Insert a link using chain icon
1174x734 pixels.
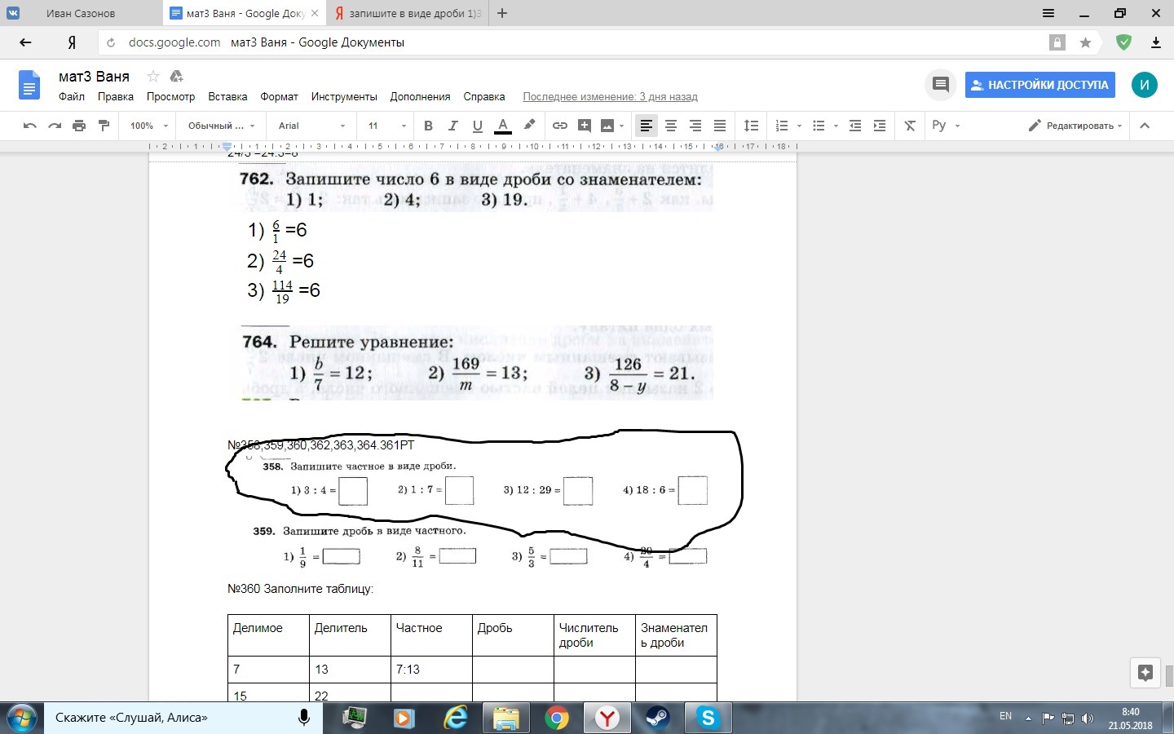tap(560, 126)
